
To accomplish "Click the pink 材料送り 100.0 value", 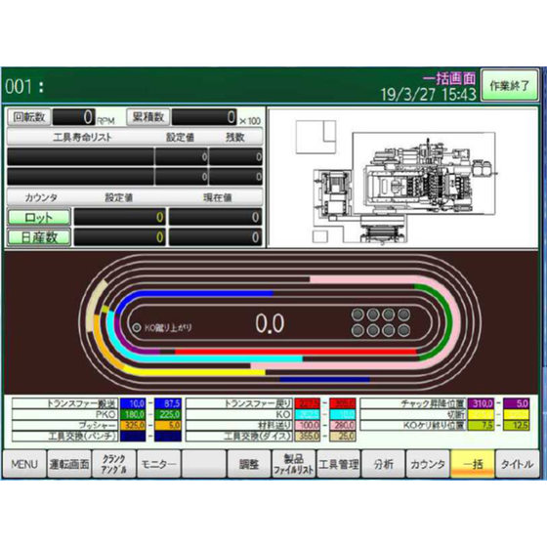I will pyautogui.click(x=307, y=425).
